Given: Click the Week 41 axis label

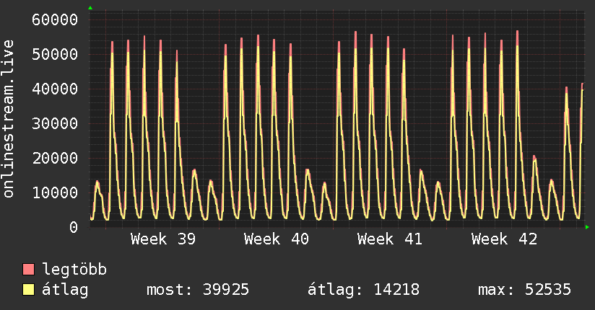Looking at the screenshot, I should [x=390, y=239].
